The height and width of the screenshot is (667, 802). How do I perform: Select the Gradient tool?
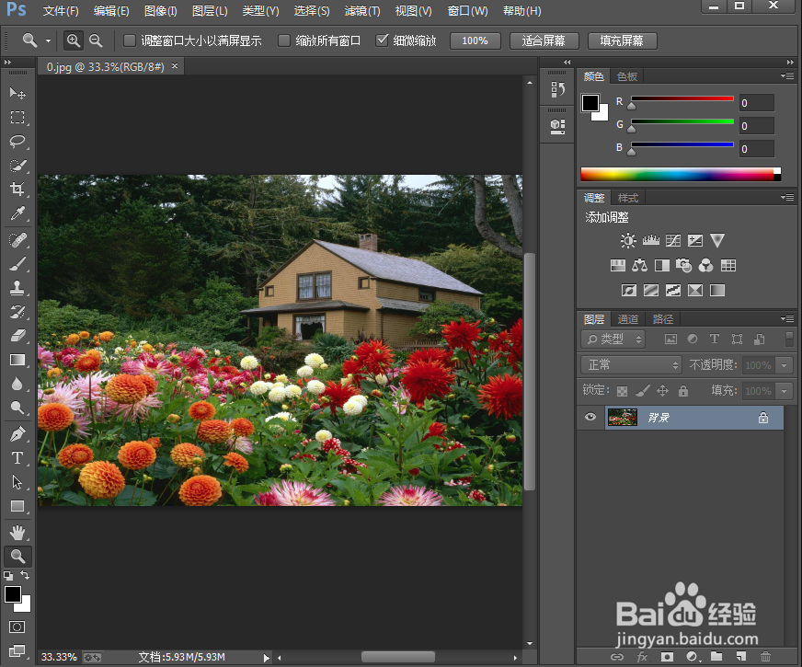coord(17,360)
